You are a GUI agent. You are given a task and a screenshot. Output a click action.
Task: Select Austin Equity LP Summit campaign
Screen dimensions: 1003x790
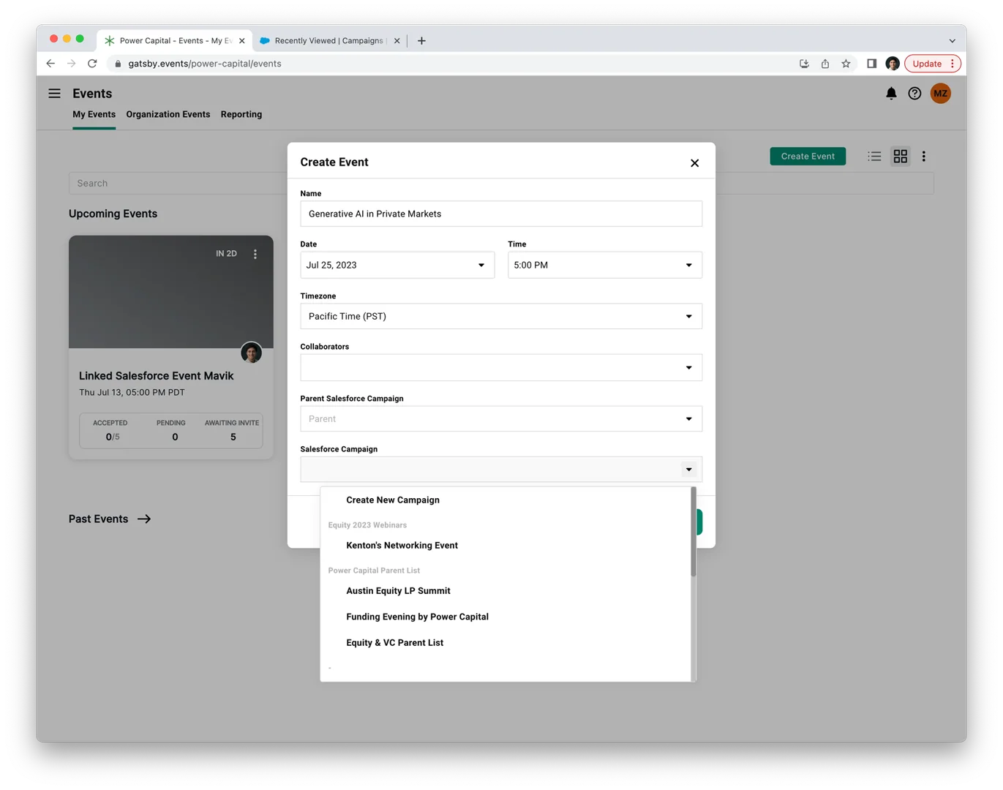pyautogui.click(x=398, y=590)
